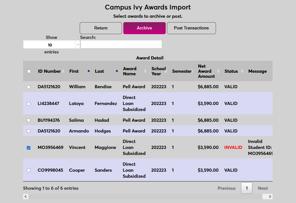
Task: Sort by Status column arrows
Action: tap(242, 71)
